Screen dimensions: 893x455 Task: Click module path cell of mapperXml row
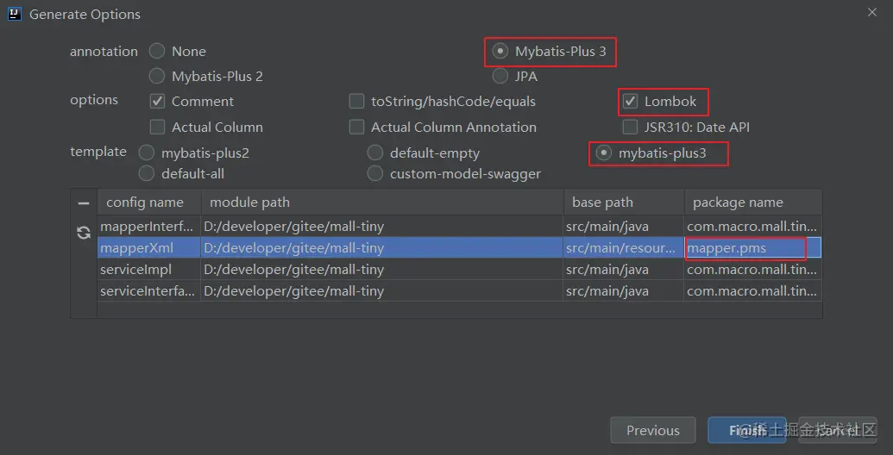click(381, 248)
